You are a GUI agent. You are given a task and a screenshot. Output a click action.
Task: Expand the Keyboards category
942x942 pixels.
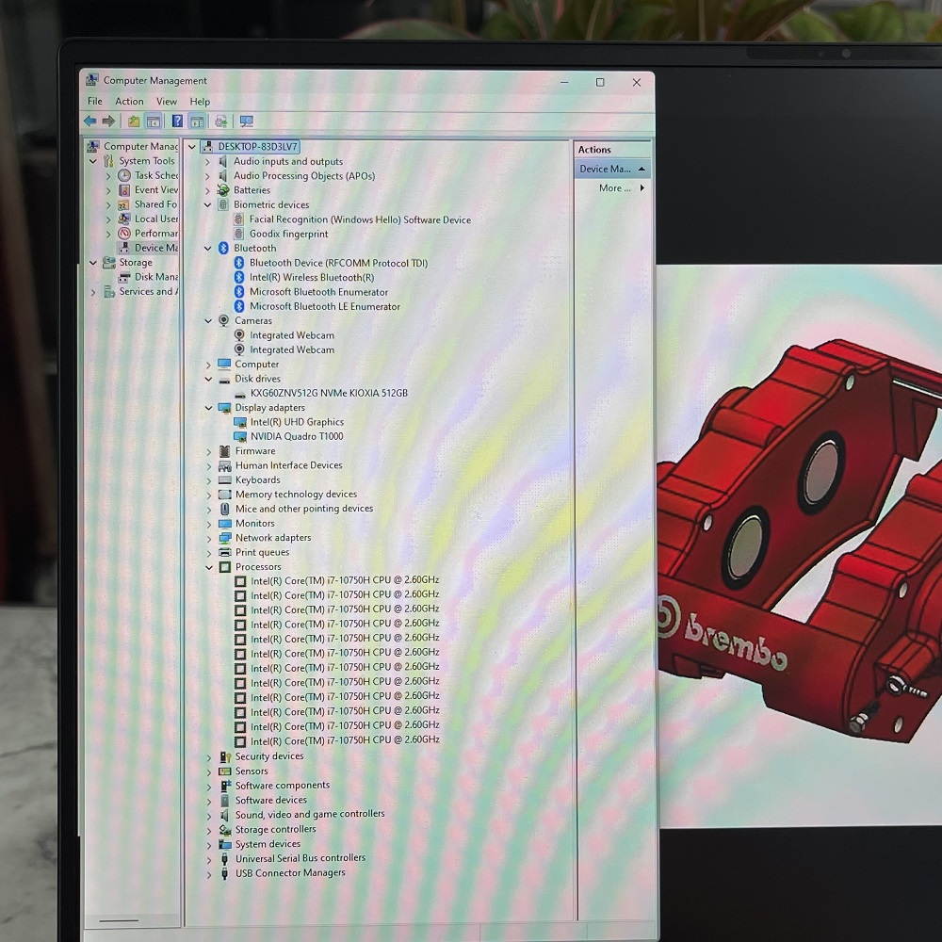(x=208, y=480)
